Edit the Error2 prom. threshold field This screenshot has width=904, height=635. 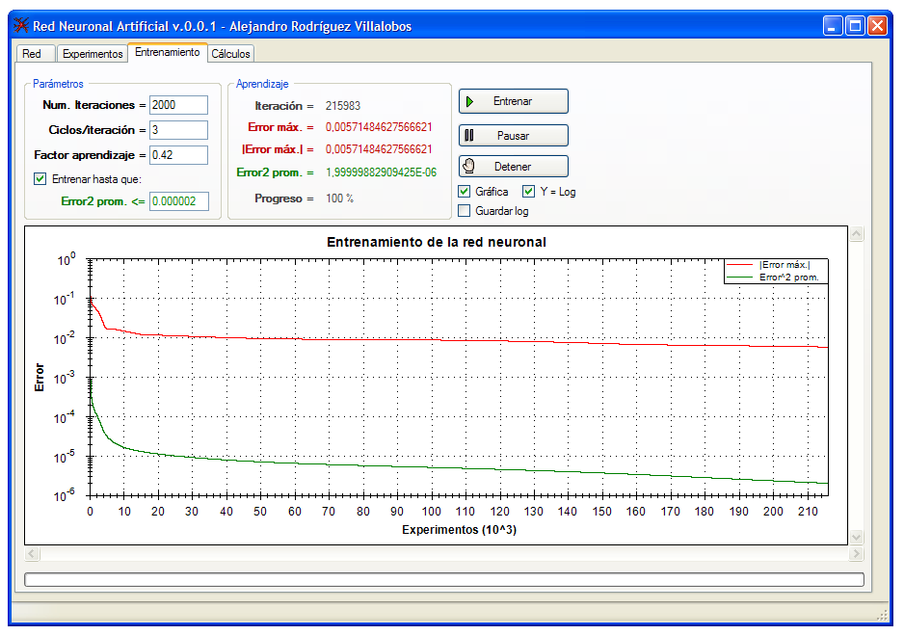point(178,201)
